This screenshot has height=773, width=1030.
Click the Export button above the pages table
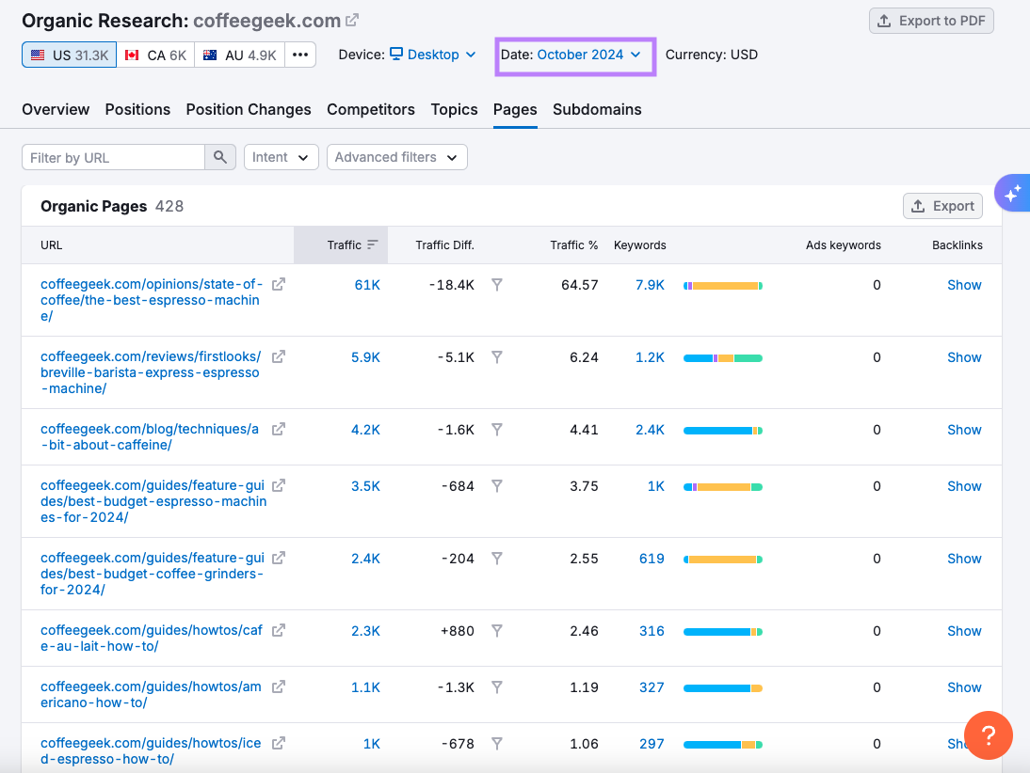point(942,205)
